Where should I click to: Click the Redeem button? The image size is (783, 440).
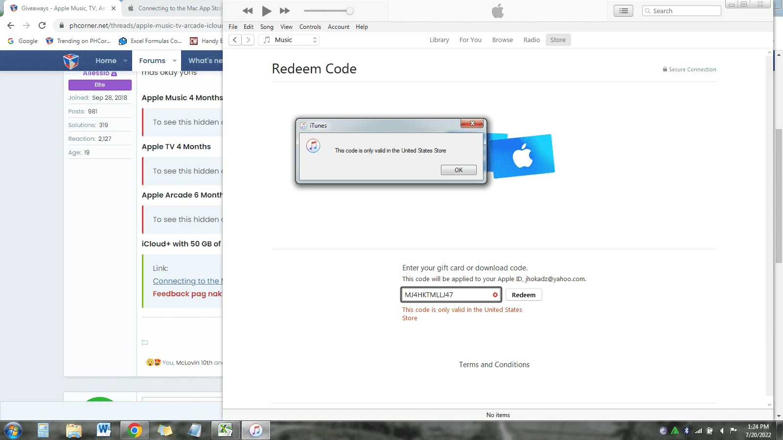click(524, 295)
